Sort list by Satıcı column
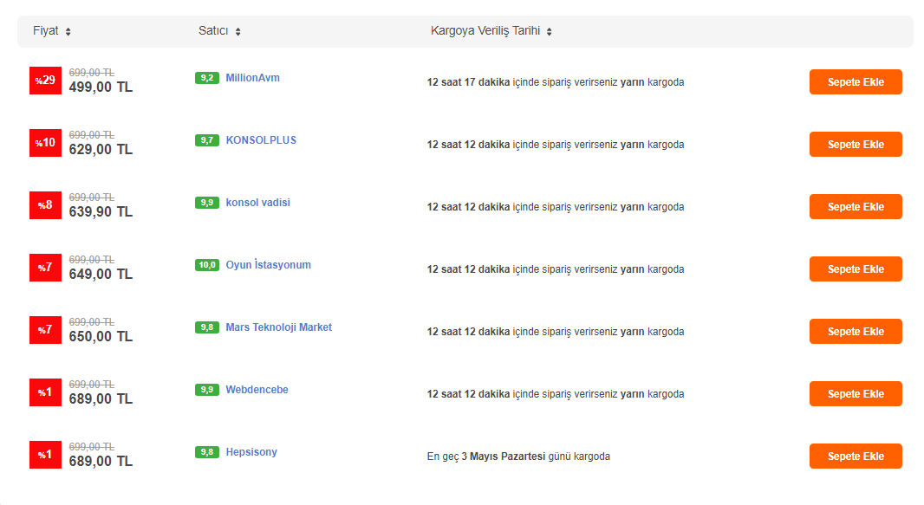 (219, 30)
